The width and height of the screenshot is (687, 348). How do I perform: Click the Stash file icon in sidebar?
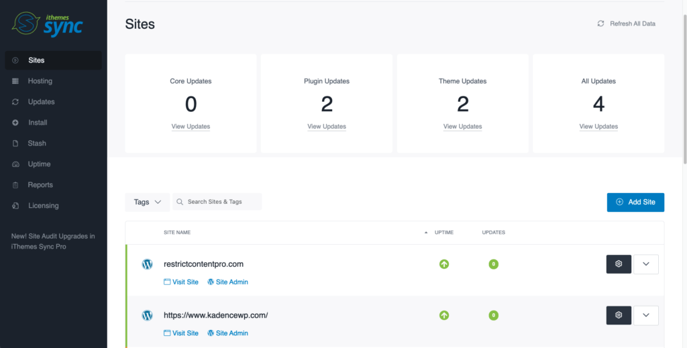coord(15,143)
